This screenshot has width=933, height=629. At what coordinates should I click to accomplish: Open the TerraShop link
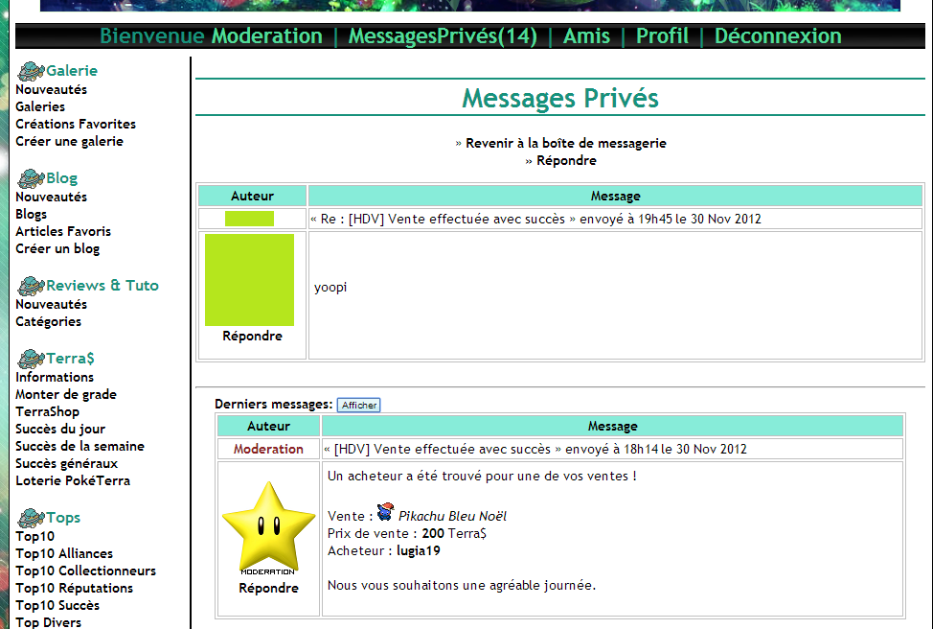click(x=47, y=411)
